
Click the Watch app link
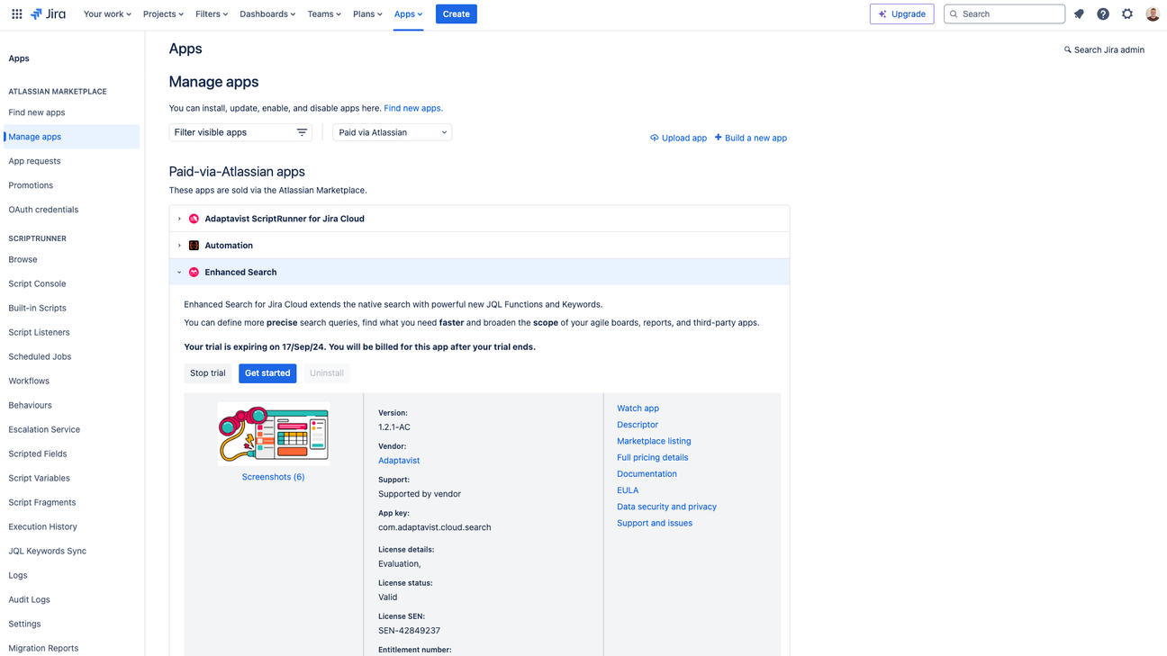(638, 409)
